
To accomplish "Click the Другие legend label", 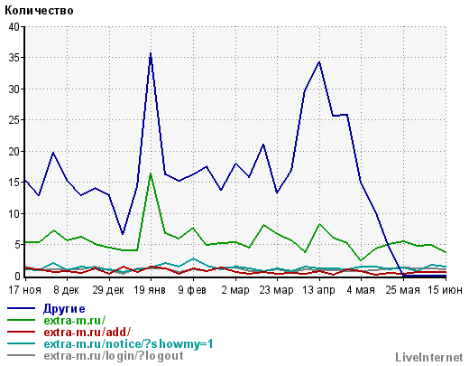I will tap(64, 309).
